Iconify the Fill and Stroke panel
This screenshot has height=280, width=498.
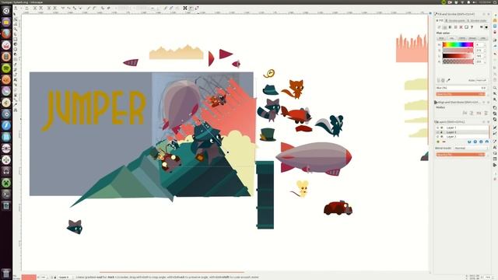pos(484,14)
